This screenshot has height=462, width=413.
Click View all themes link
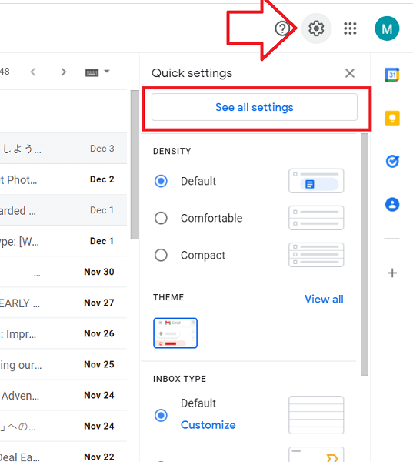324,299
